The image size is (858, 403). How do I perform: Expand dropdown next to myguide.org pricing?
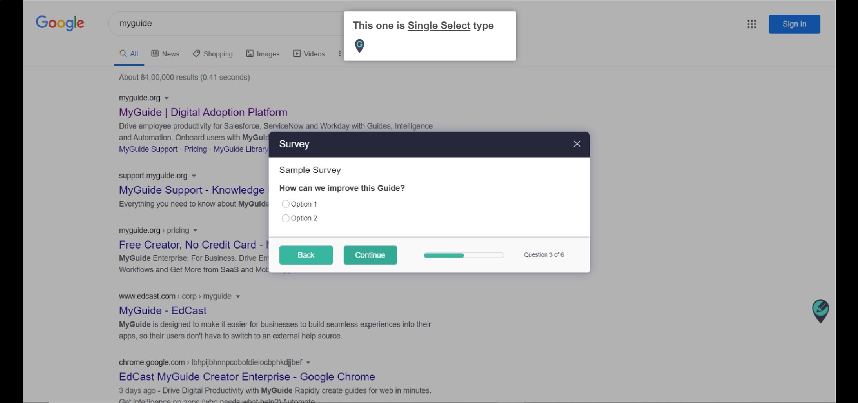tap(195, 231)
